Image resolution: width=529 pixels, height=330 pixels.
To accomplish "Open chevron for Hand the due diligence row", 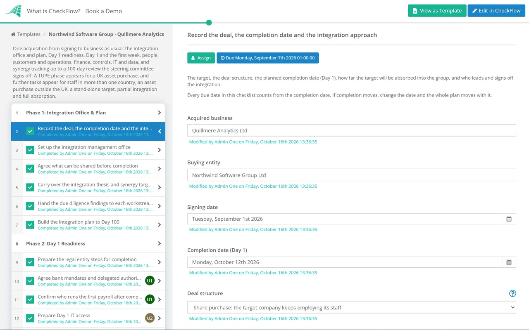I will 160,206.
